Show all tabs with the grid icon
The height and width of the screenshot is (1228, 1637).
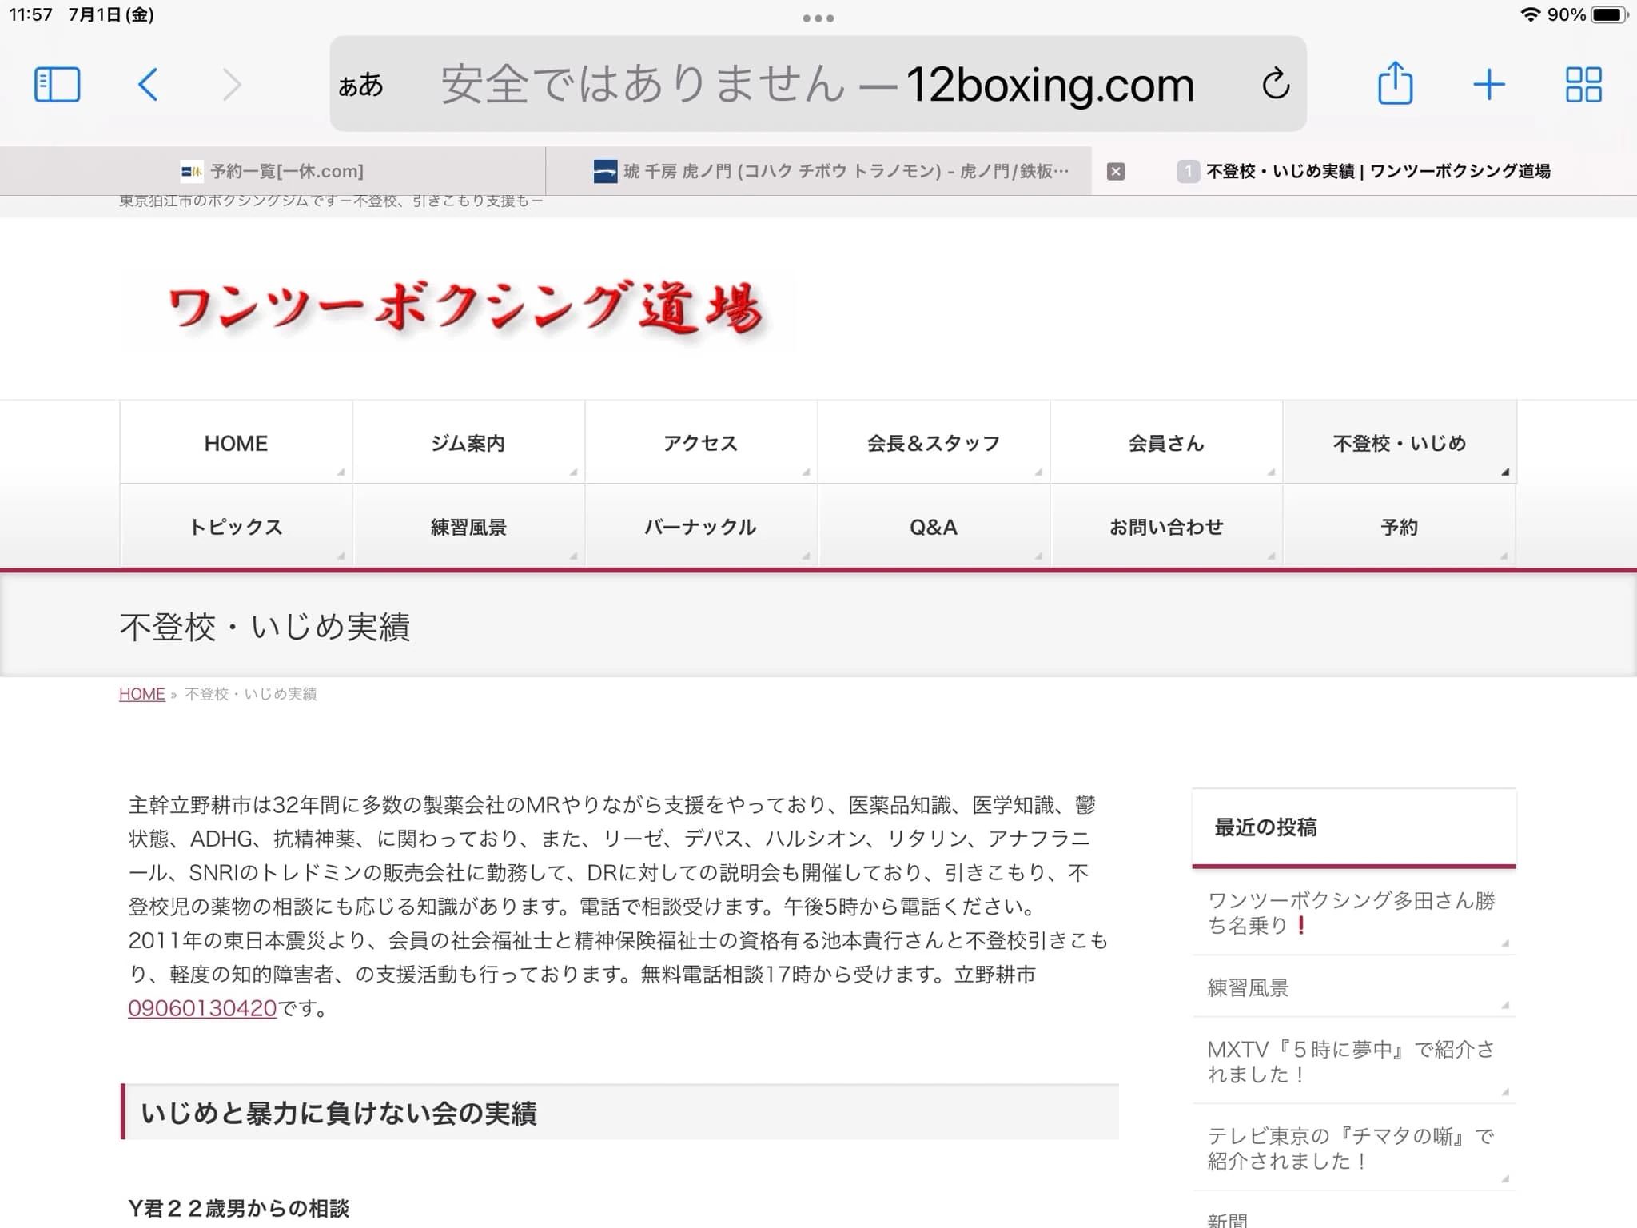1582,82
